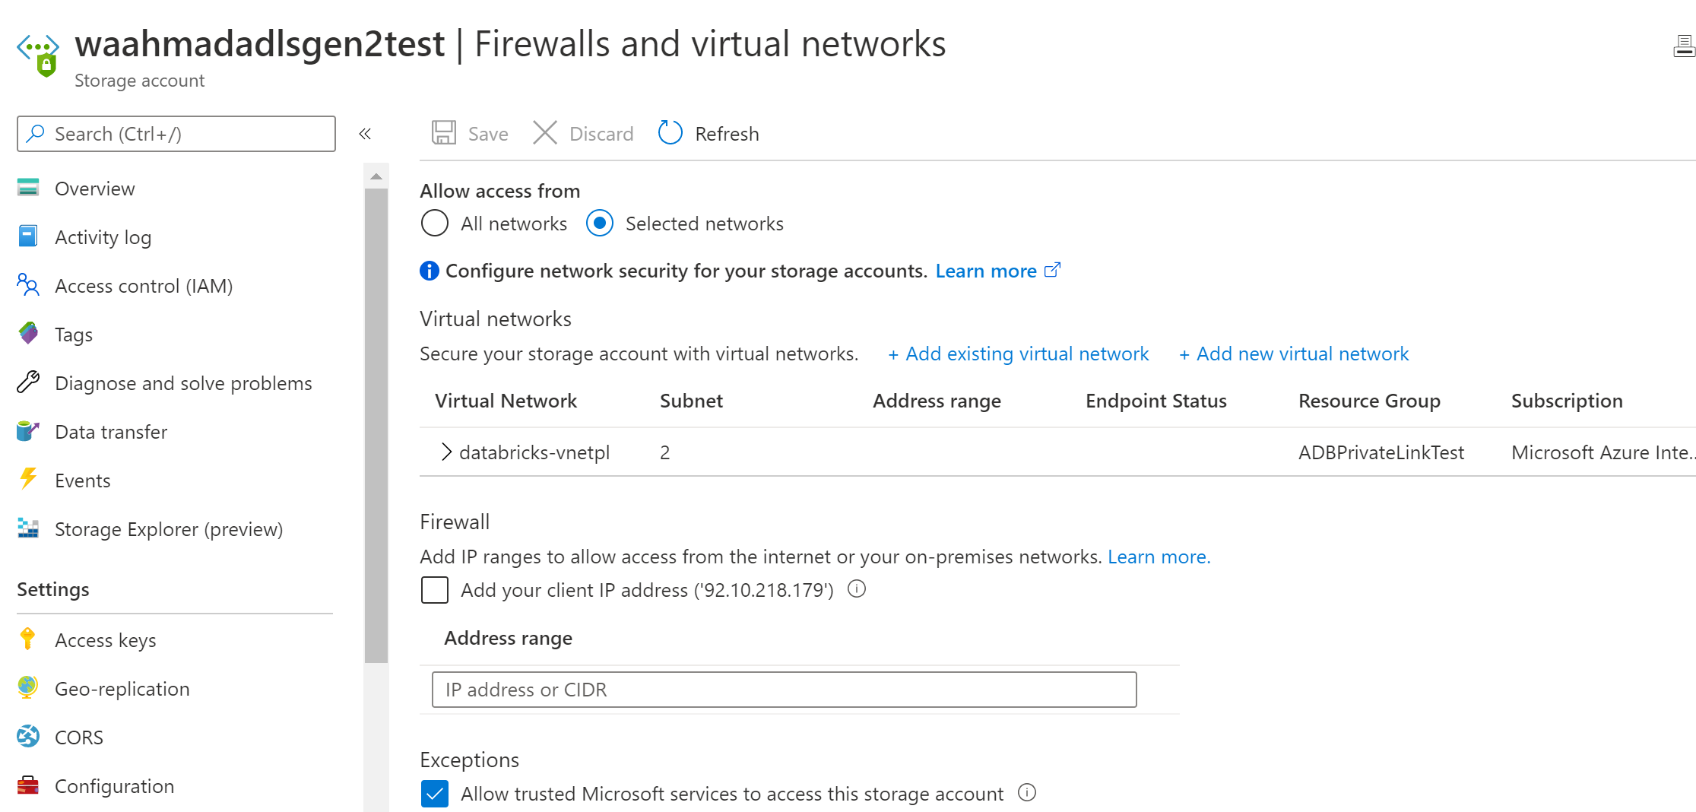Open the client IP info tooltip
The image size is (1696, 812).
pos(856,589)
